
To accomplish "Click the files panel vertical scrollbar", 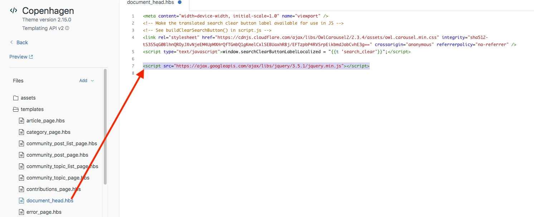I will [105, 127].
